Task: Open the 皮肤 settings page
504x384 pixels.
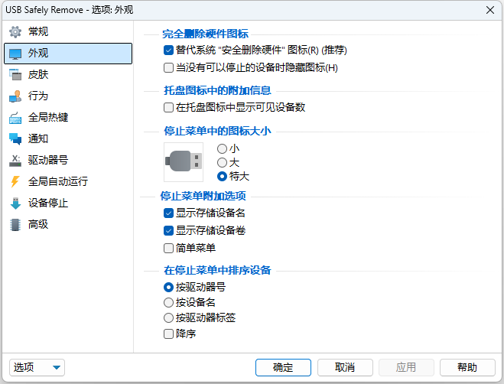Action: click(68, 75)
